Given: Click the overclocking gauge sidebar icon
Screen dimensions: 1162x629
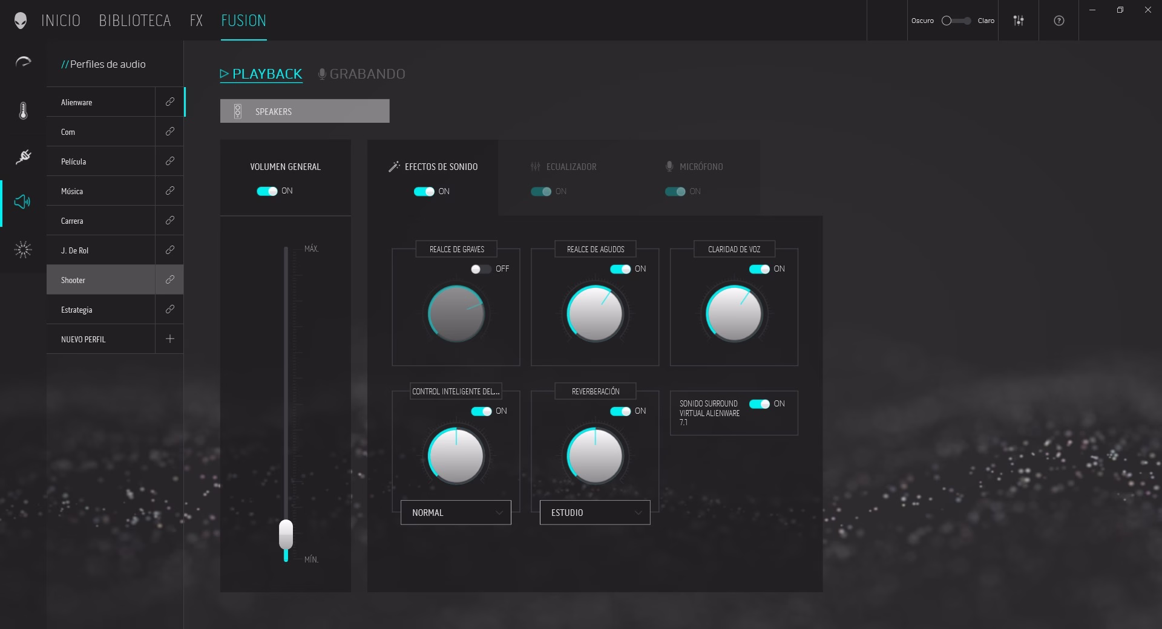Looking at the screenshot, I should coord(23,62).
